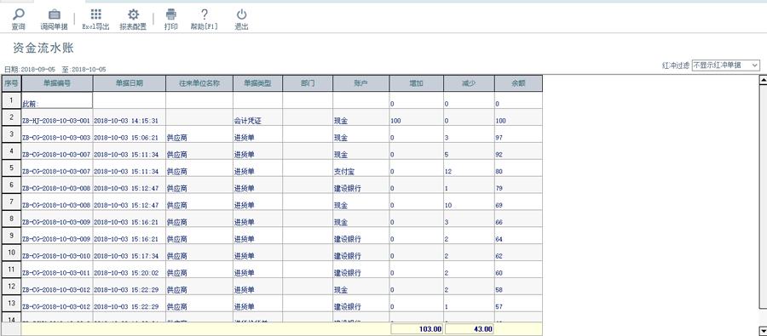This screenshot has height=336, width=767.
Task: Click the scrollbar down arrow
Action: click(763, 330)
